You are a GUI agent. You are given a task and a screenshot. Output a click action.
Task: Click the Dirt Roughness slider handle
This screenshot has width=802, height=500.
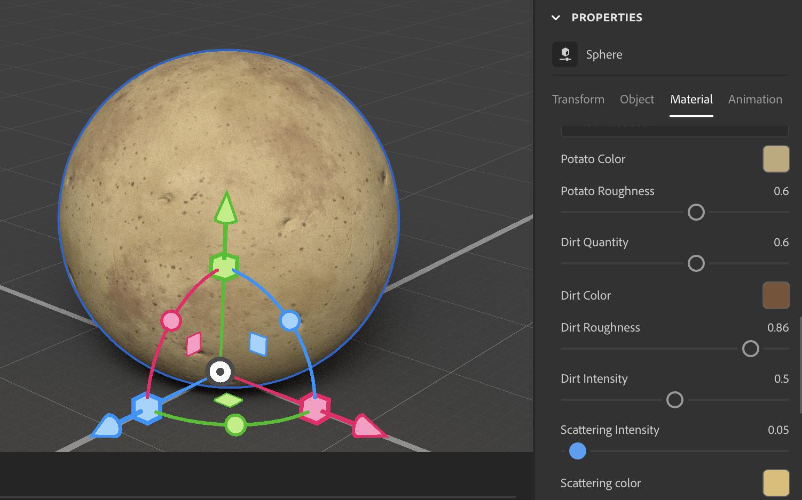click(x=751, y=349)
